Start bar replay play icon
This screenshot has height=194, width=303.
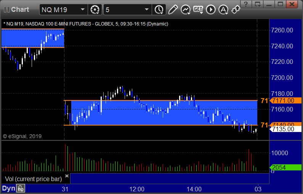[211, 10]
